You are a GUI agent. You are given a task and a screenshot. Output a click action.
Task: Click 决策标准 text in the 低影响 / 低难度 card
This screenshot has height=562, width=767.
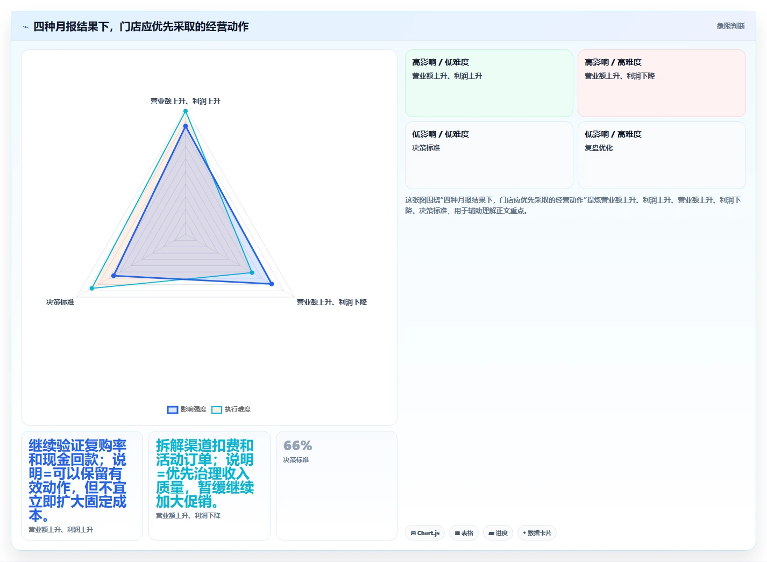426,148
